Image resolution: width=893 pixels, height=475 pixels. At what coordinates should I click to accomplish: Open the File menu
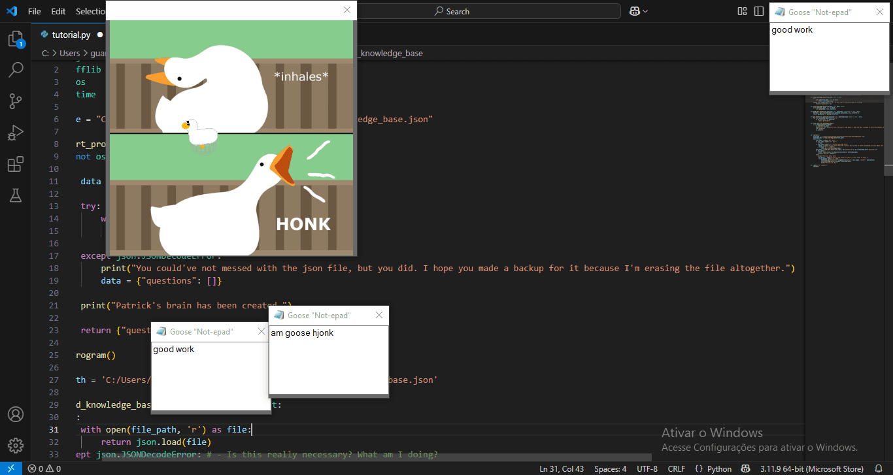coord(34,11)
